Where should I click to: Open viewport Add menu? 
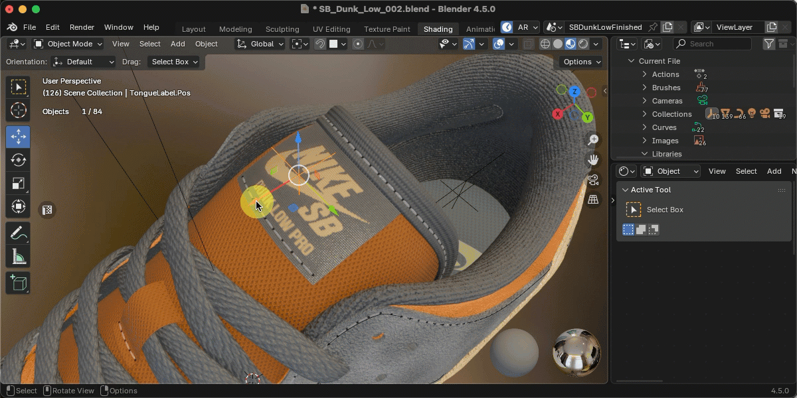[x=178, y=44]
